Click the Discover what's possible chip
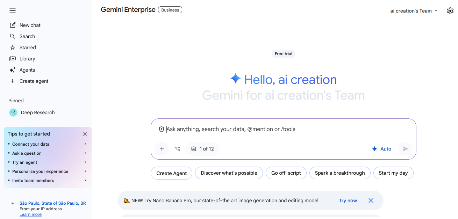The width and height of the screenshot is (458, 219). [229, 173]
